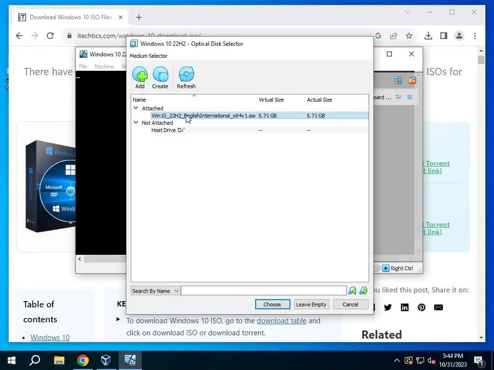Share the post on LinkedIn

(405, 307)
